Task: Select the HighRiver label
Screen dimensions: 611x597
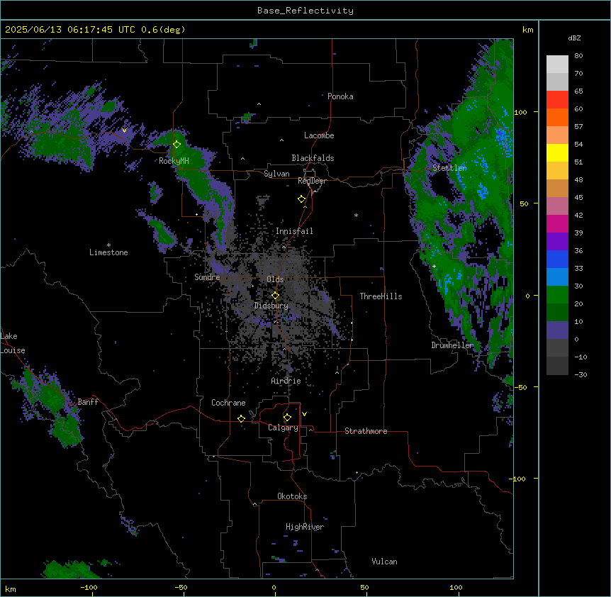Action: (305, 527)
